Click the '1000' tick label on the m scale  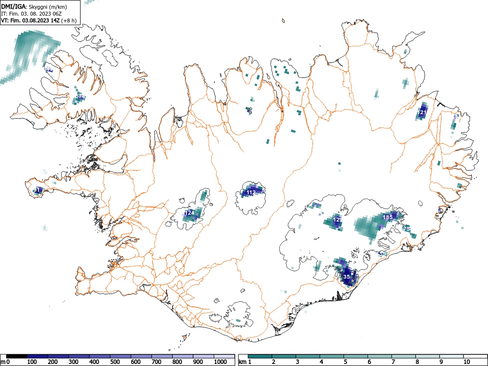(x=221, y=362)
